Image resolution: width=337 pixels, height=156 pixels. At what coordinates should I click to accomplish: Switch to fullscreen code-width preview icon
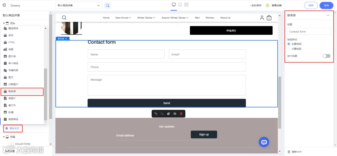[x=186, y=4]
